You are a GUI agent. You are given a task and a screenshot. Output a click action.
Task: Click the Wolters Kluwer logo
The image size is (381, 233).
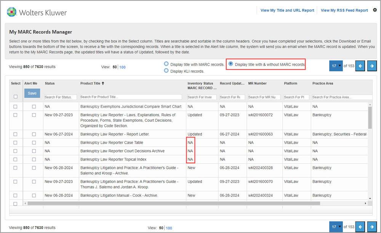click(37, 12)
